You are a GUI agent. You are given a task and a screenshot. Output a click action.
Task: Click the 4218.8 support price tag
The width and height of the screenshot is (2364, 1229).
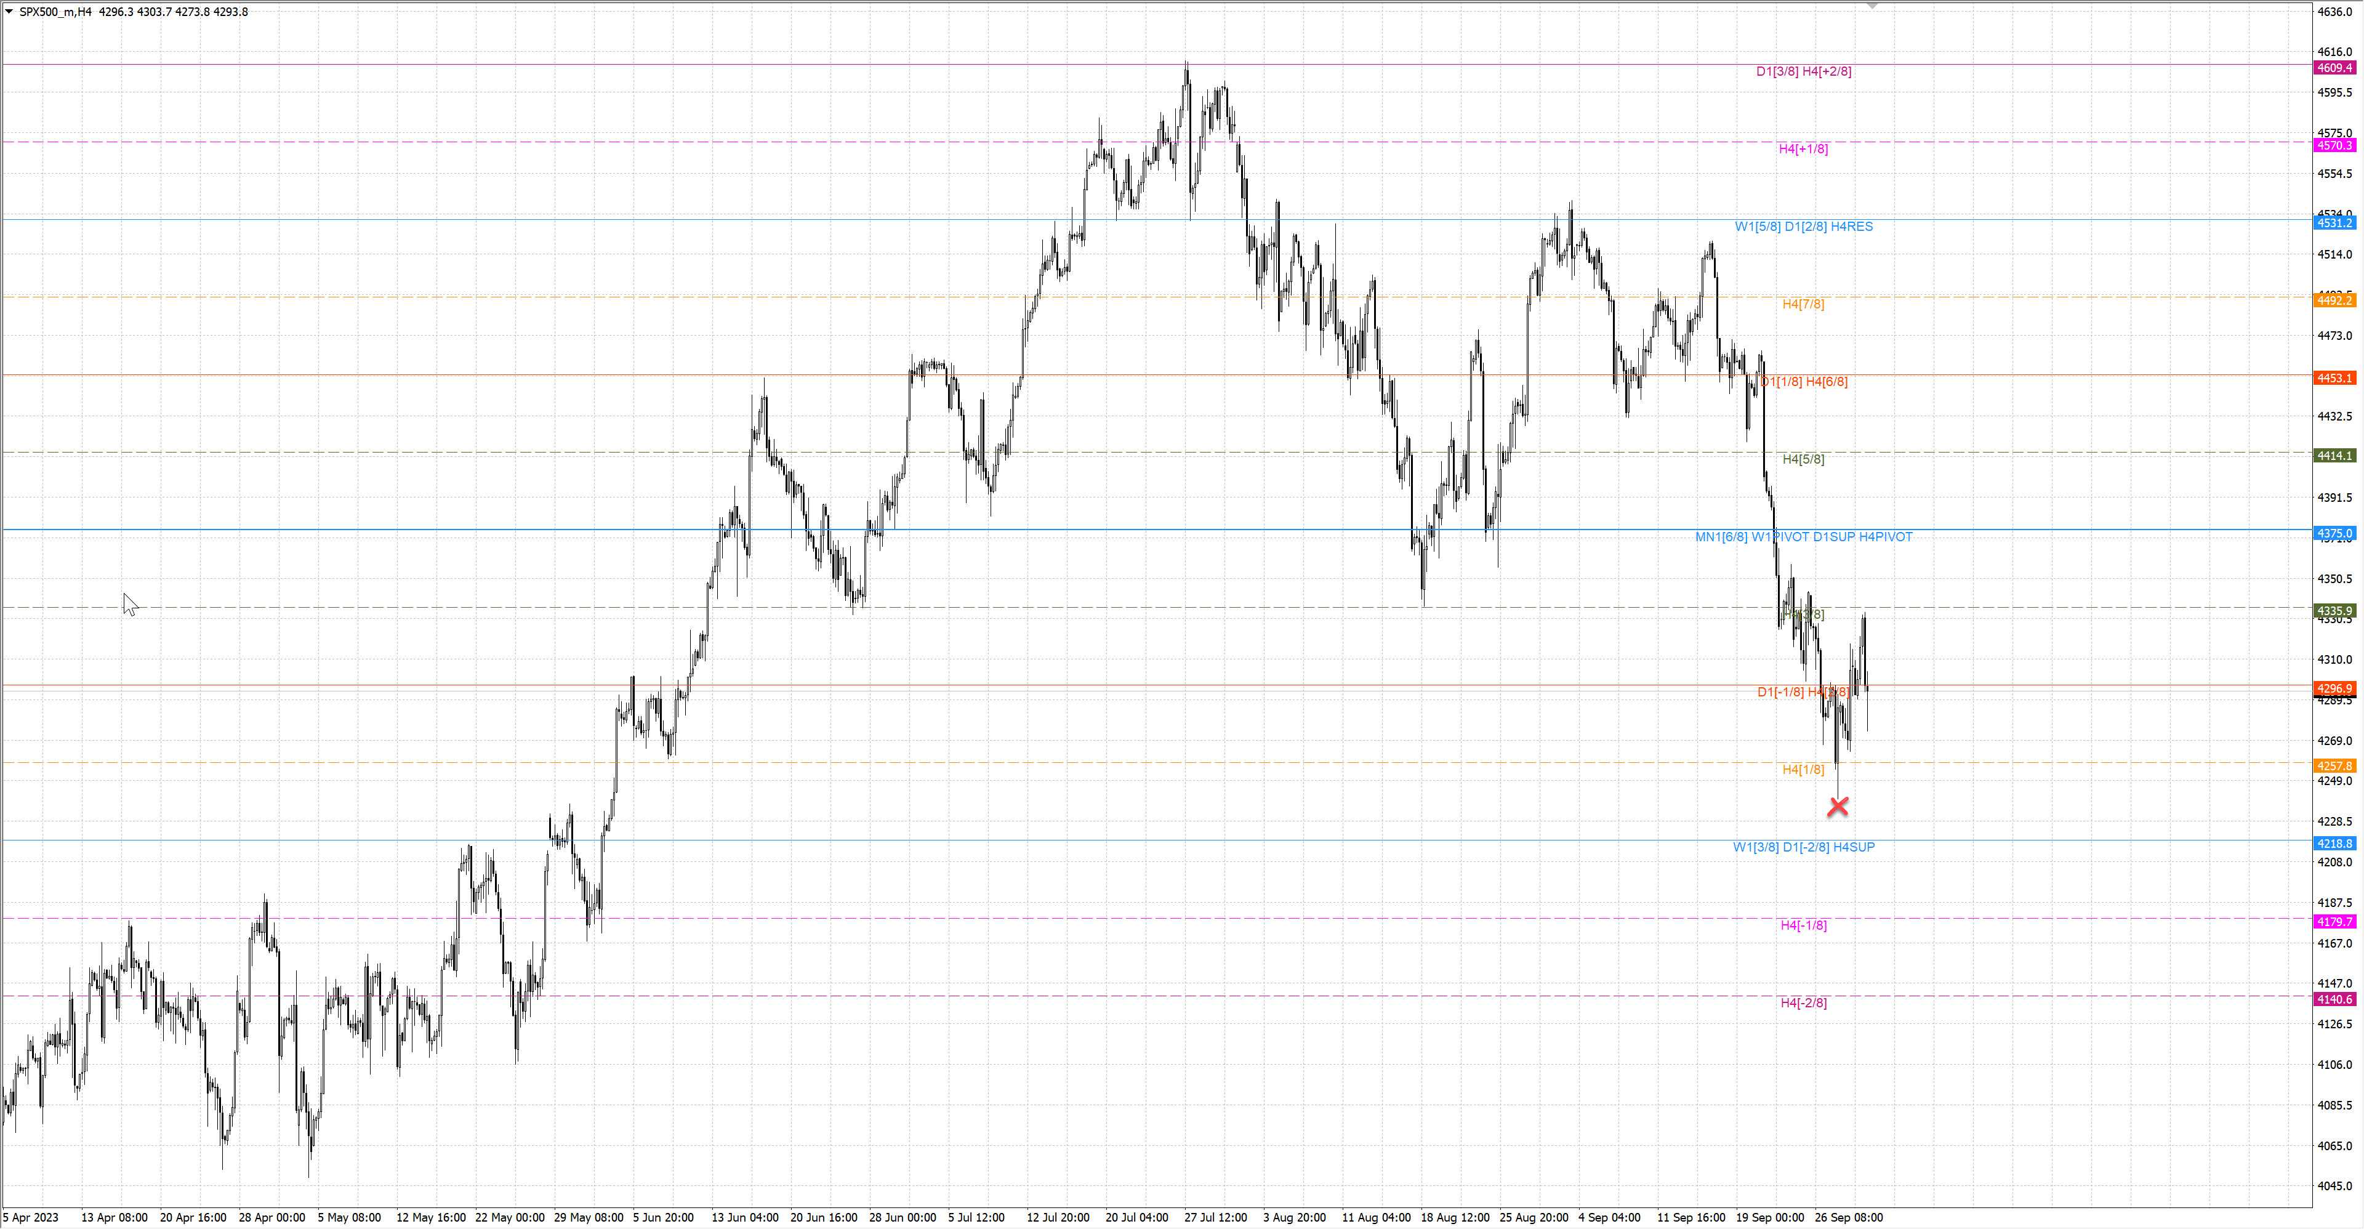click(x=2334, y=844)
